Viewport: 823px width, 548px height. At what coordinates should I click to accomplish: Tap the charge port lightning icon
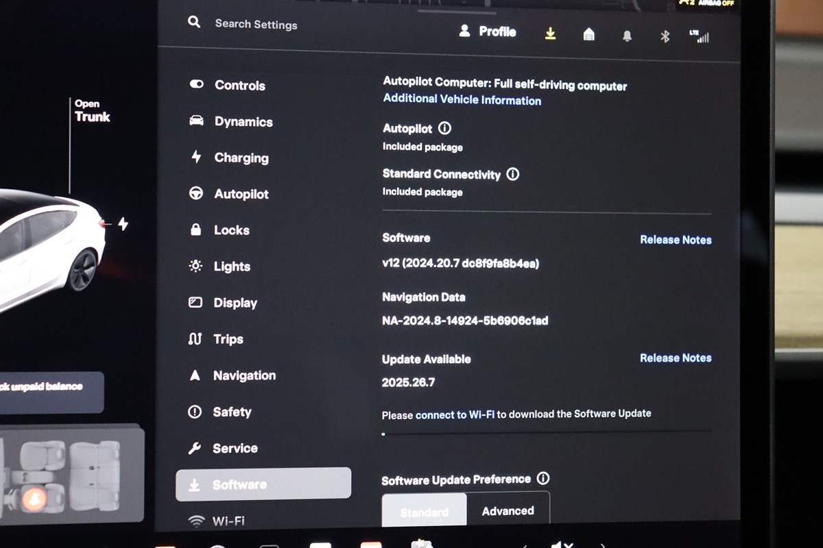[x=123, y=223]
